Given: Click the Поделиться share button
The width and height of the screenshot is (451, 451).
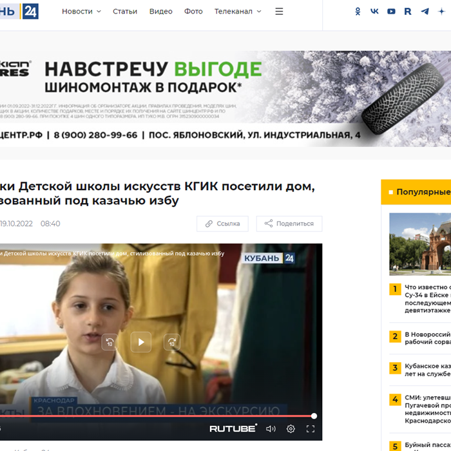Looking at the screenshot, I should 289,224.
